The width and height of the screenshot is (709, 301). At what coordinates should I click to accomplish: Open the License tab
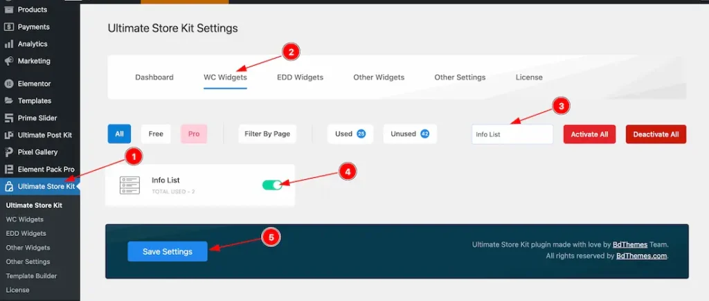(529, 77)
